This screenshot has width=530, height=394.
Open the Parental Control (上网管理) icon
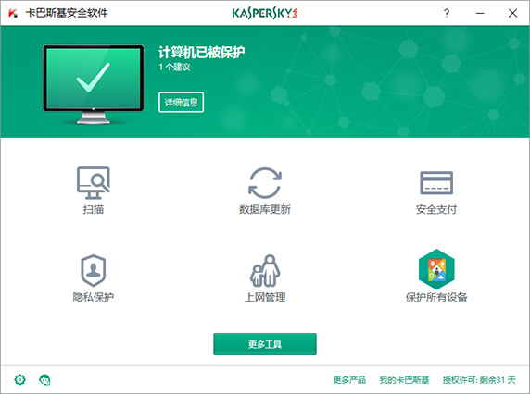point(265,271)
